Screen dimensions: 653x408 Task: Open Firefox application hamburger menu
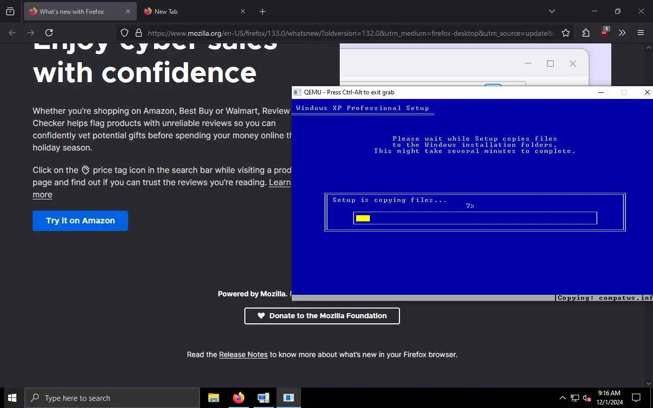click(x=641, y=33)
